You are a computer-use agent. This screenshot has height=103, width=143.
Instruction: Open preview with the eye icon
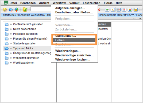click(x=107, y=10)
